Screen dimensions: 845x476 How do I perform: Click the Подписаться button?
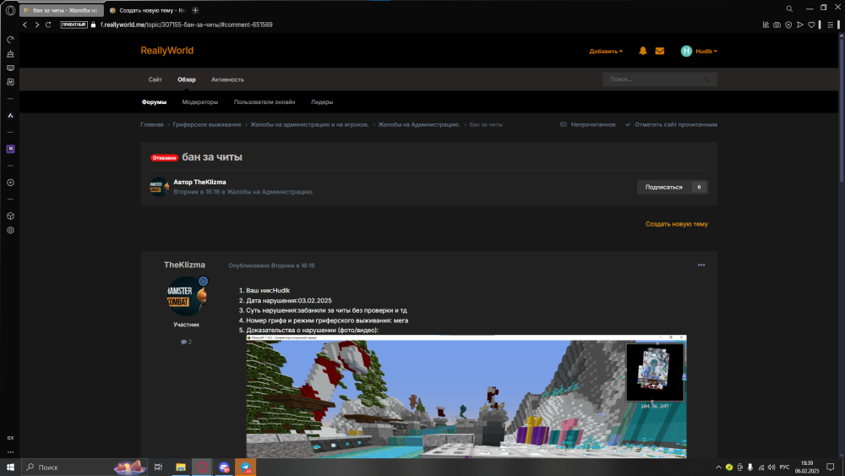click(663, 187)
